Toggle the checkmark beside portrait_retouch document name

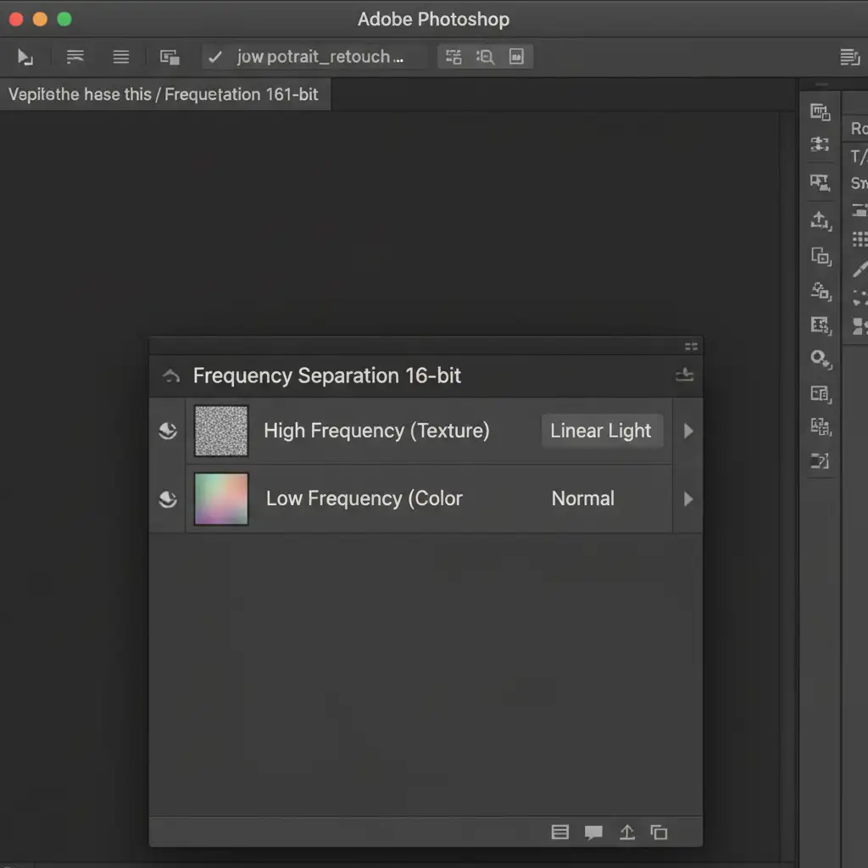(215, 58)
